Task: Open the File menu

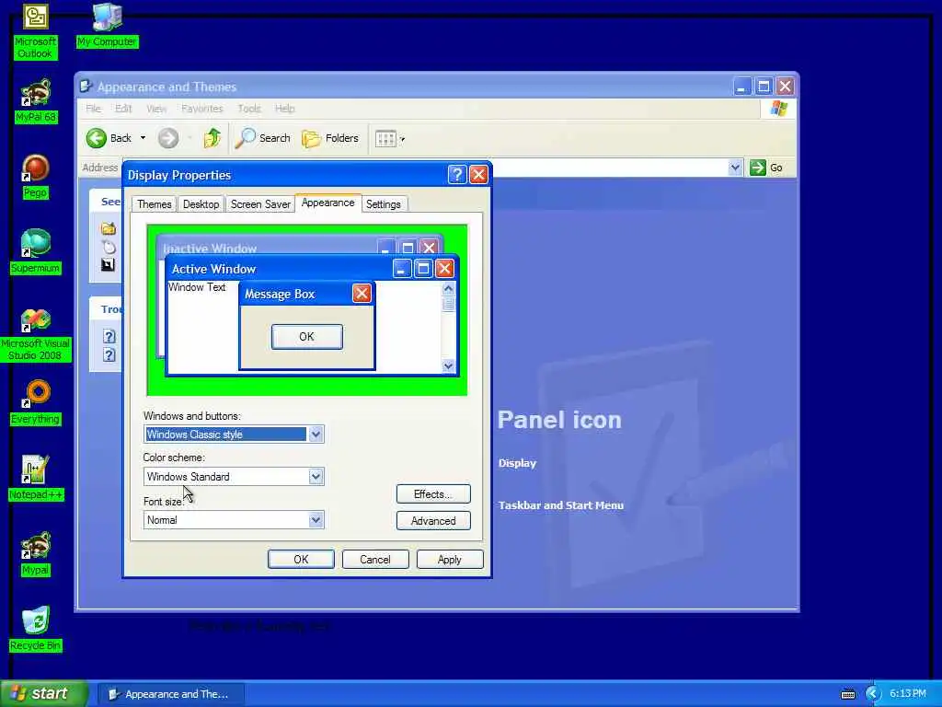Action: click(x=94, y=109)
